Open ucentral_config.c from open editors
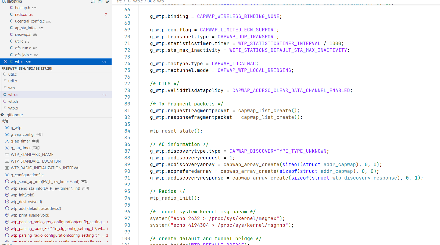Viewport: 440px width, 245px height. click(56, 21)
